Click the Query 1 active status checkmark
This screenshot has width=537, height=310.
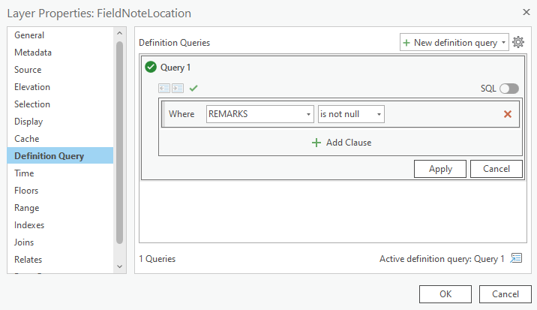151,68
